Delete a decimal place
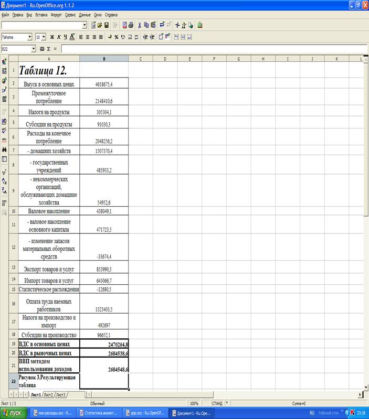This screenshot has height=419, width=369. pyautogui.click(x=136, y=37)
